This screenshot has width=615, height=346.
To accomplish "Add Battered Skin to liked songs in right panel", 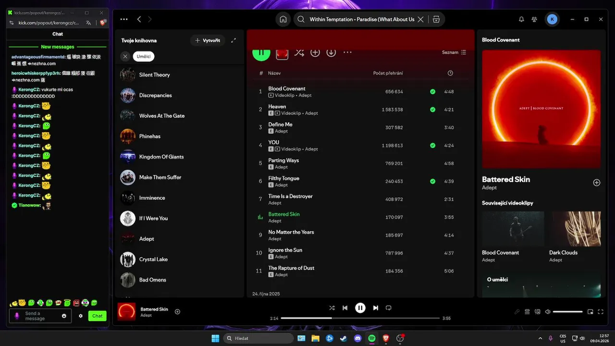I will (597, 183).
